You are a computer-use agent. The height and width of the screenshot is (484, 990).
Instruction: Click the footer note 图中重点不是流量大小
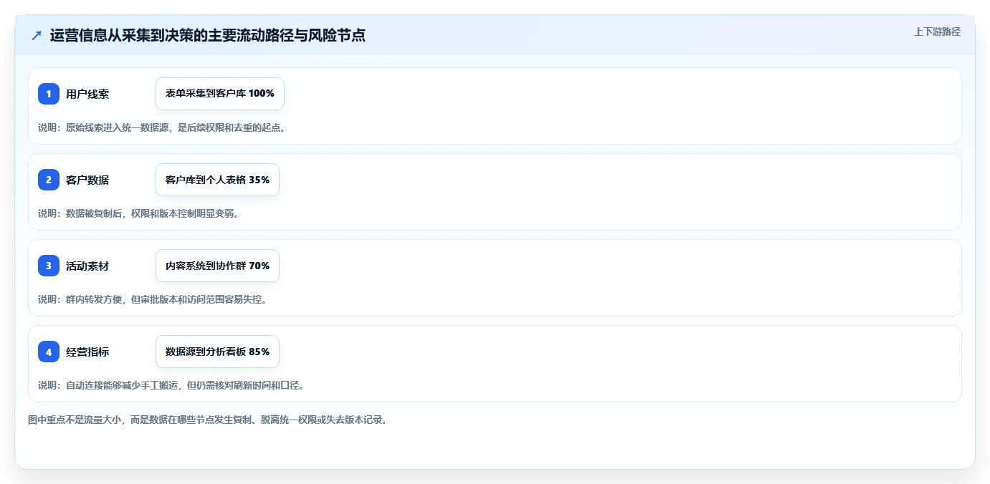(x=207, y=420)
